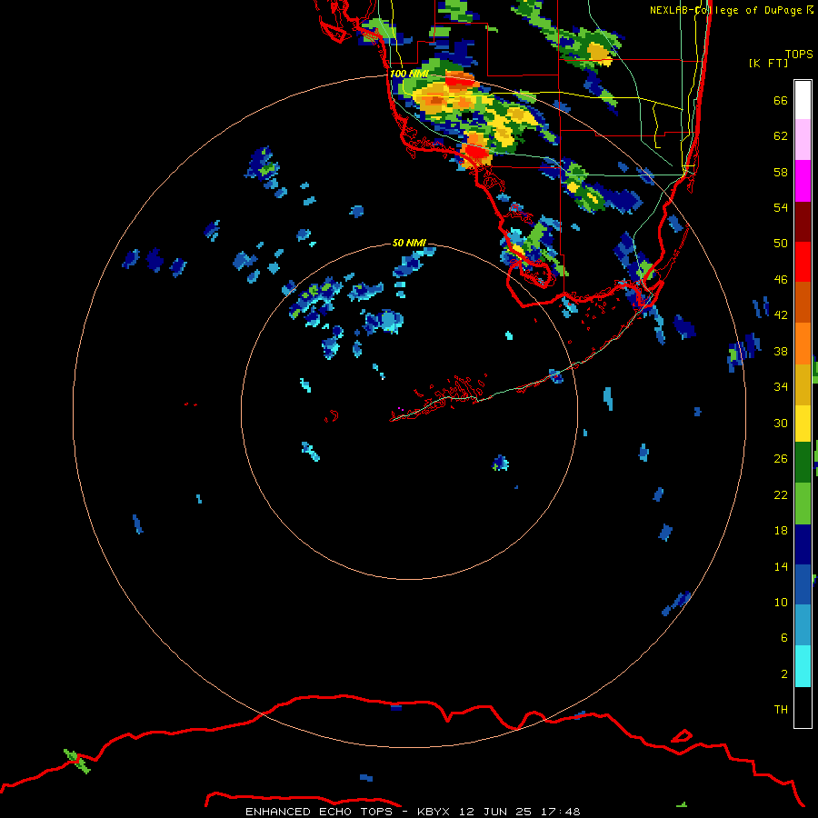Screen dimensions: 818x818
Task: Pick the light pink legend swatch
Action: (x=803, y=139)
